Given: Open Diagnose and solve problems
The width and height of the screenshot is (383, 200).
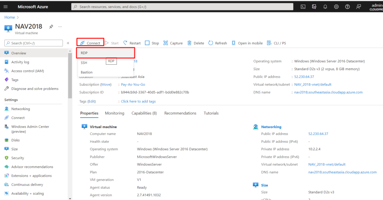Looking at the screenshot, I should [x=34, y=89].
